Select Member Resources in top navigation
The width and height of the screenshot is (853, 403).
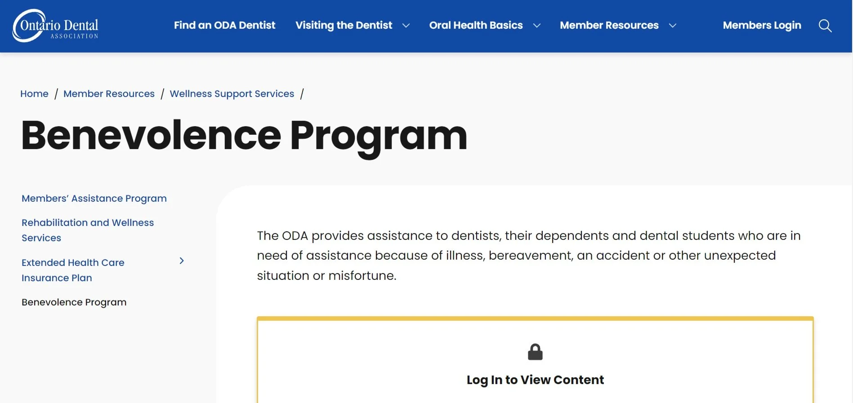609,25
